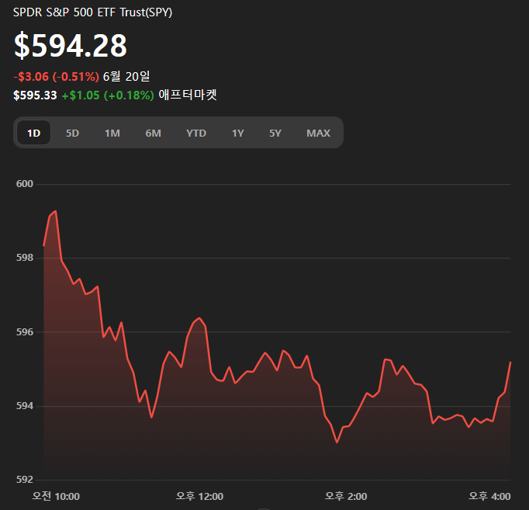Click the 6월 20일 date label
529x510 pixels.
pyautogui.click(x=126, y=77)
